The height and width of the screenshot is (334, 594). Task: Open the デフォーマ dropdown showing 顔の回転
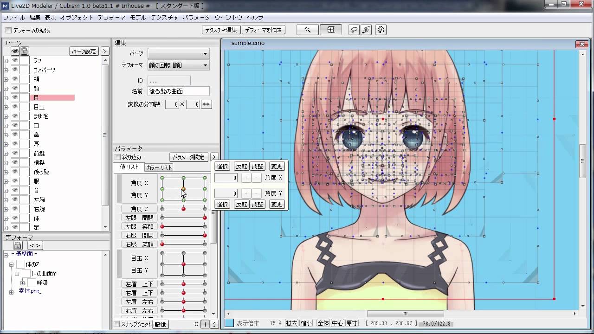[178, 65]
